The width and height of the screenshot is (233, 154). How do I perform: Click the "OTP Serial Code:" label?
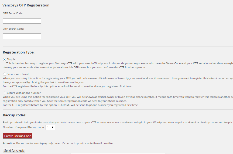[13, 13]
